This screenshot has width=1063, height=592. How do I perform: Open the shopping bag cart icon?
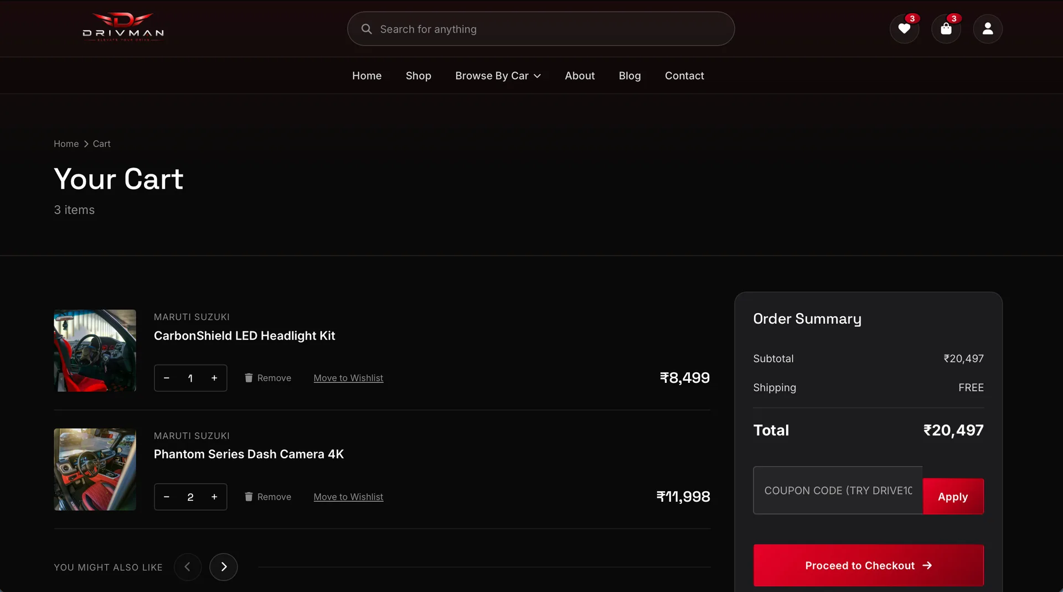pyautogui.click(x=946, y=29)
